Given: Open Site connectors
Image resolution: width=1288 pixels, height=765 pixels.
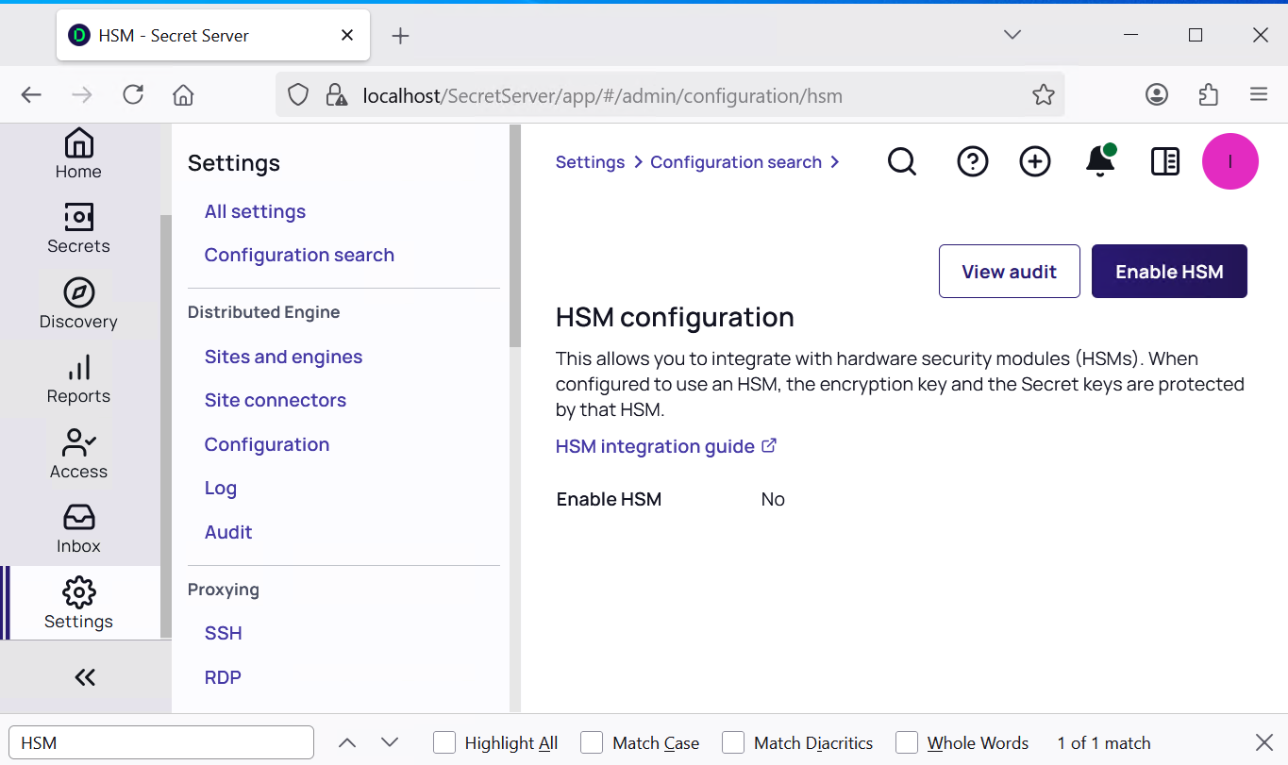Looking at the screenshot, I should [276, 400].
